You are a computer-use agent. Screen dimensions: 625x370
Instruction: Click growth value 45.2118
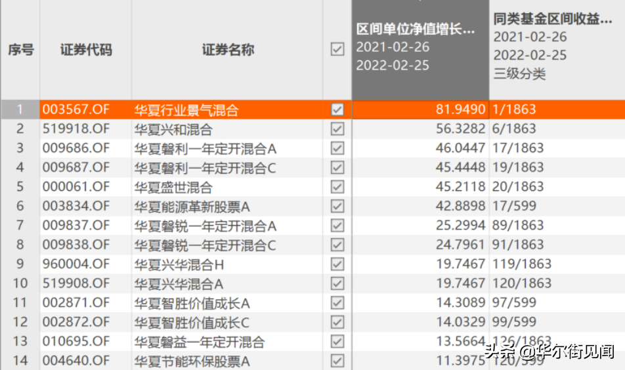pyautogui.click(x=460, y=187)
